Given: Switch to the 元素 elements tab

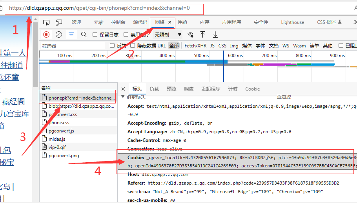Looking at the screenshot, I should (98, 22).
